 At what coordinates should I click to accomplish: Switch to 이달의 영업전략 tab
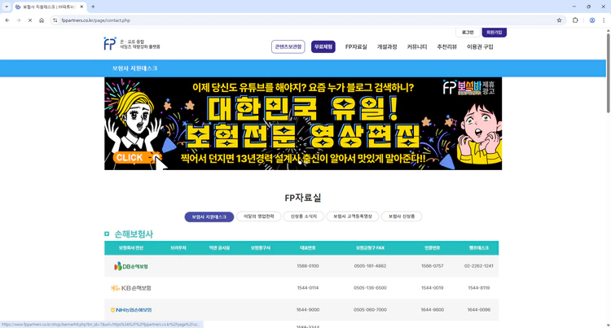click(x=259, y=216)
